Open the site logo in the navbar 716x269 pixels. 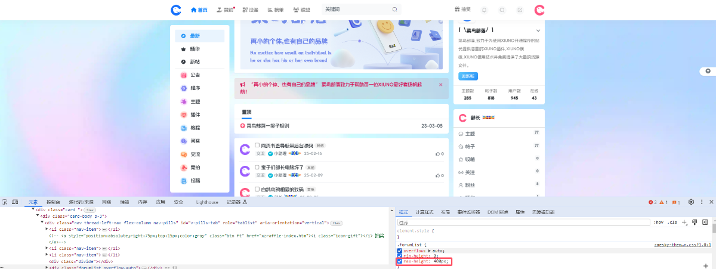tap(175, 10)
